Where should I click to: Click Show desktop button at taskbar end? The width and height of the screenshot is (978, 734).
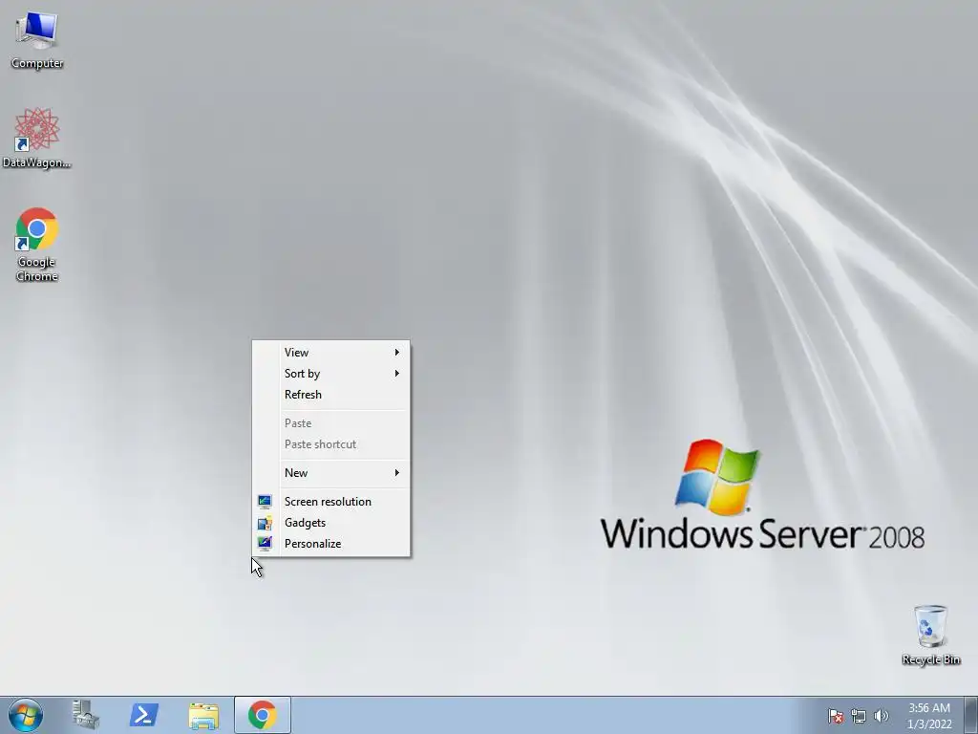(x=971, y=715)
